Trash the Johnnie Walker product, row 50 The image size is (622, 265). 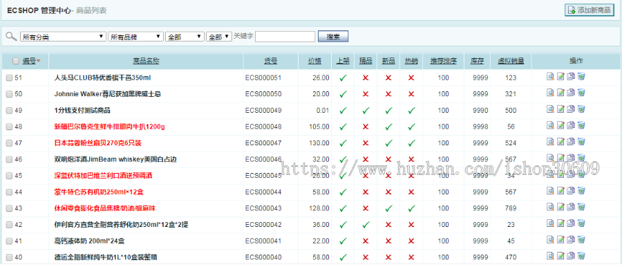581,92
